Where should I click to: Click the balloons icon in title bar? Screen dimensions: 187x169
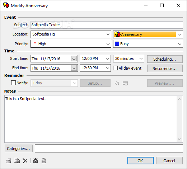pos(6,5)
